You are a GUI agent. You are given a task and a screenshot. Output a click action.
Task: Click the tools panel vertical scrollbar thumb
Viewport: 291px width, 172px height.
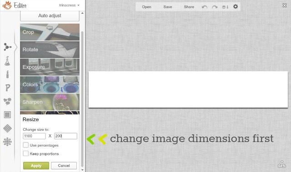82,99
